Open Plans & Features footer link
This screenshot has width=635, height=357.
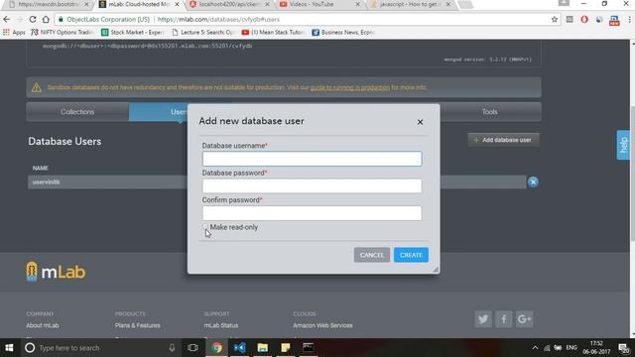pyautogui.click(x=137, y=325)
